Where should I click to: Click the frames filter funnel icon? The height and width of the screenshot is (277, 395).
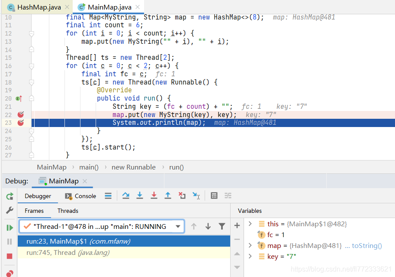click(x=222, y=226)
